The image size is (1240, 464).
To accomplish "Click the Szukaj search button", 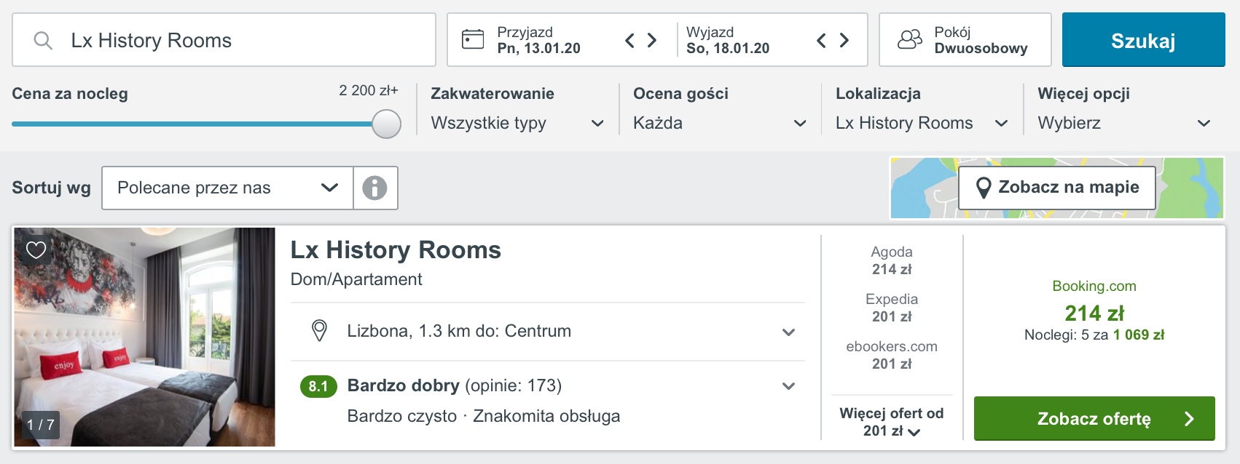I will tap(1143, 40).
